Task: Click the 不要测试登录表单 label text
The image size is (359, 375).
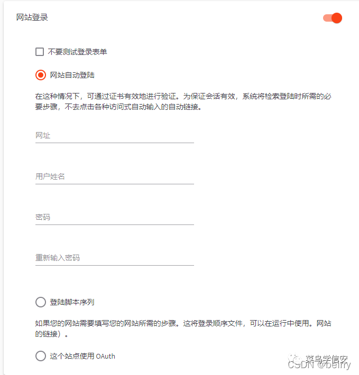Action: pyautogui.click(x=78, y=52)
